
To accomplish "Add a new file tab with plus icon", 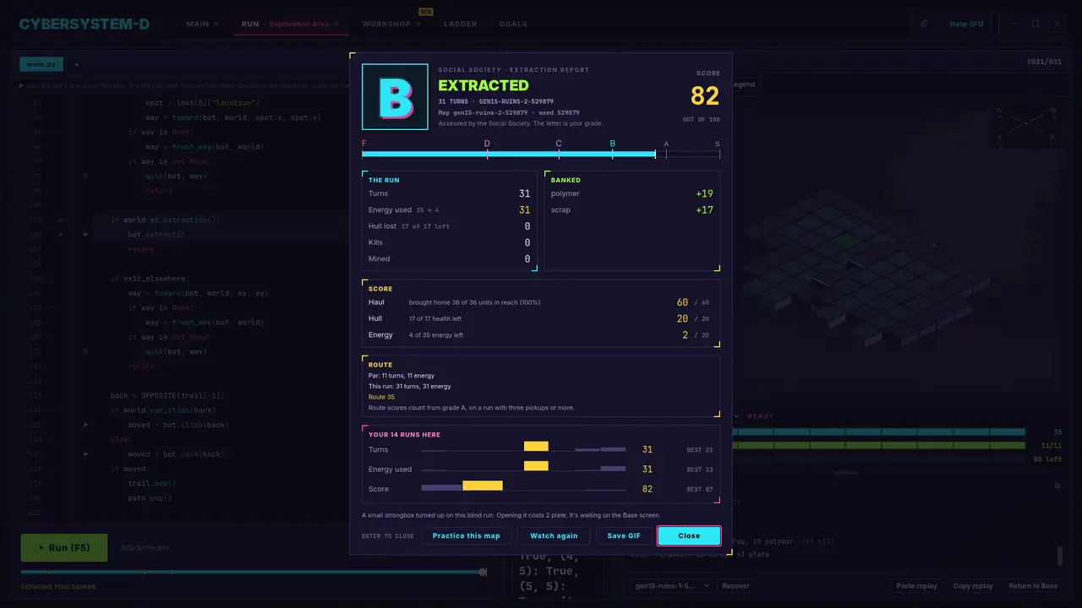I will 76,64.
